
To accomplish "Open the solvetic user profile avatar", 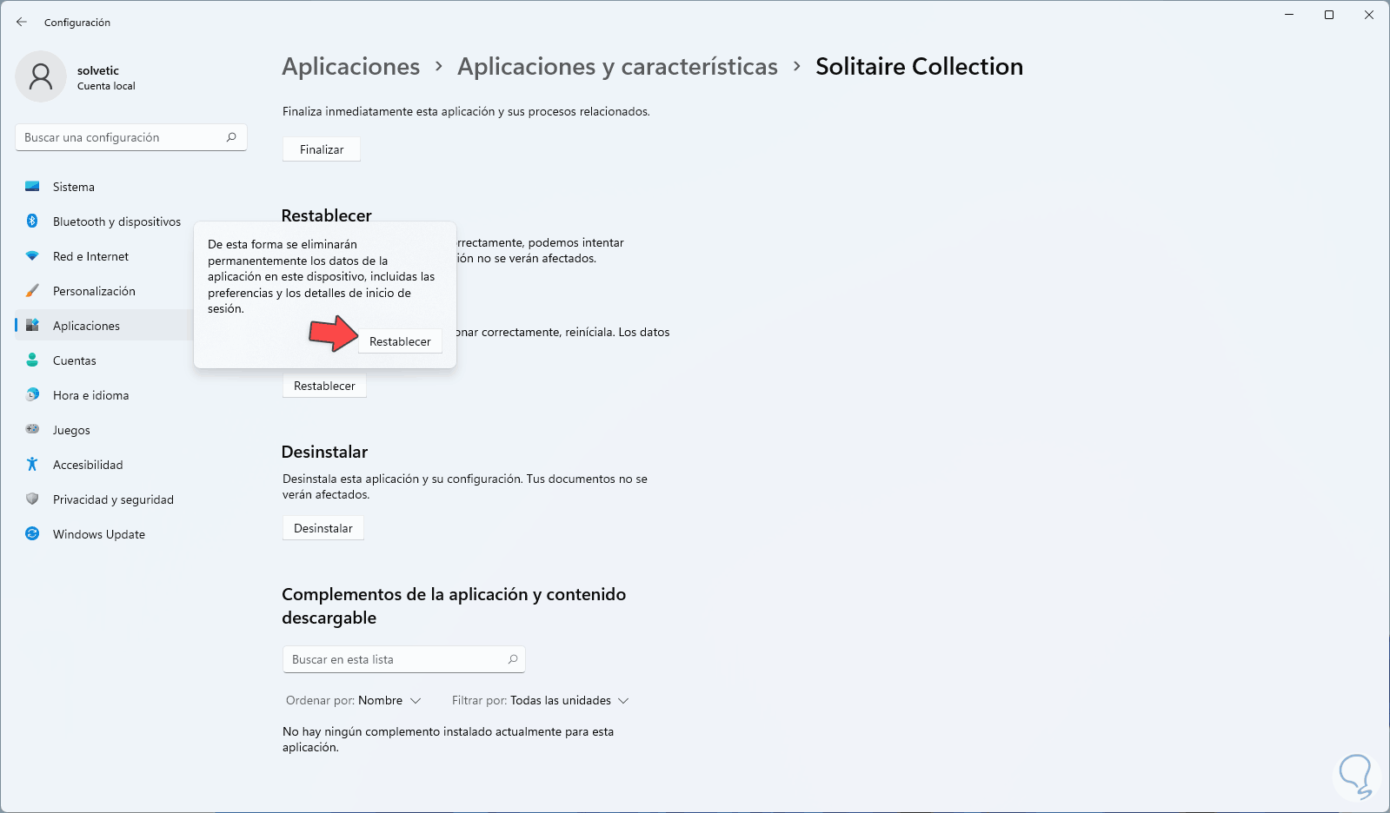I will pyautogui.click(x=41, y=76).
